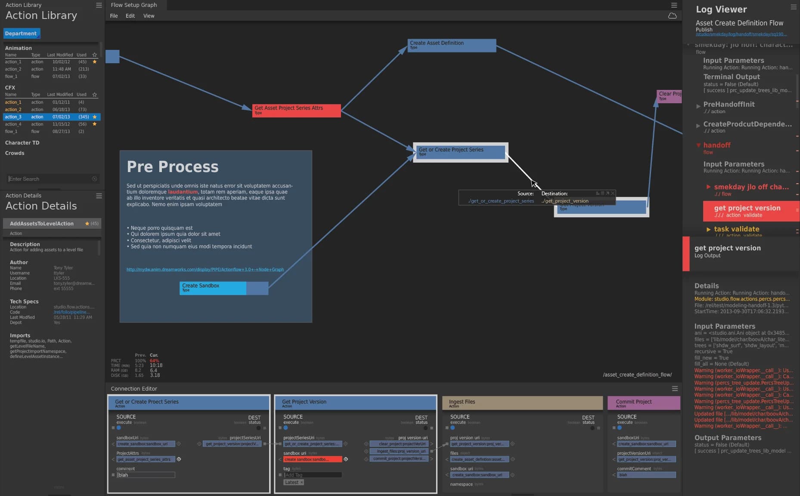Open the Action Library panel menu icon

(x=99, y=5)
